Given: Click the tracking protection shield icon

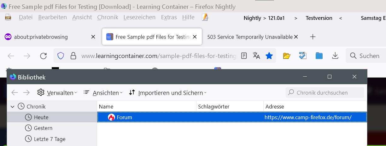Looking at the screenshot, I should pos(61,56).
